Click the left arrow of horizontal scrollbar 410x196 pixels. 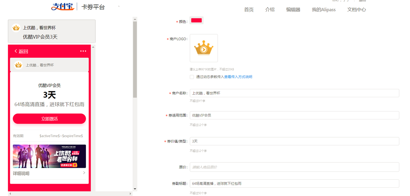click(10, 194)
